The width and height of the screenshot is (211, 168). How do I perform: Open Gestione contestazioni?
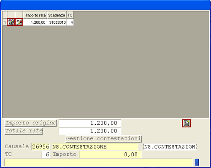tap(104, 139)
